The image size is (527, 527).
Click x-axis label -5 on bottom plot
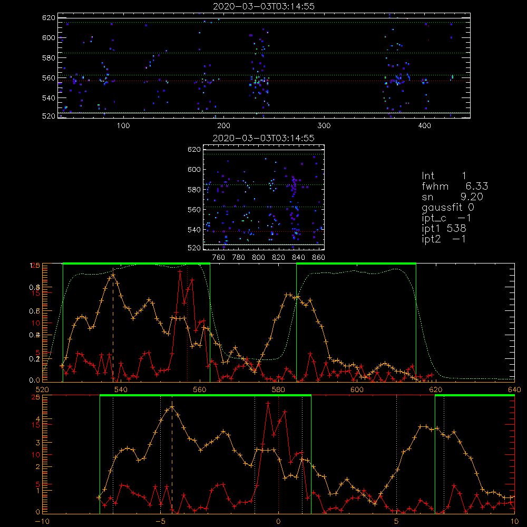point(161,521)
